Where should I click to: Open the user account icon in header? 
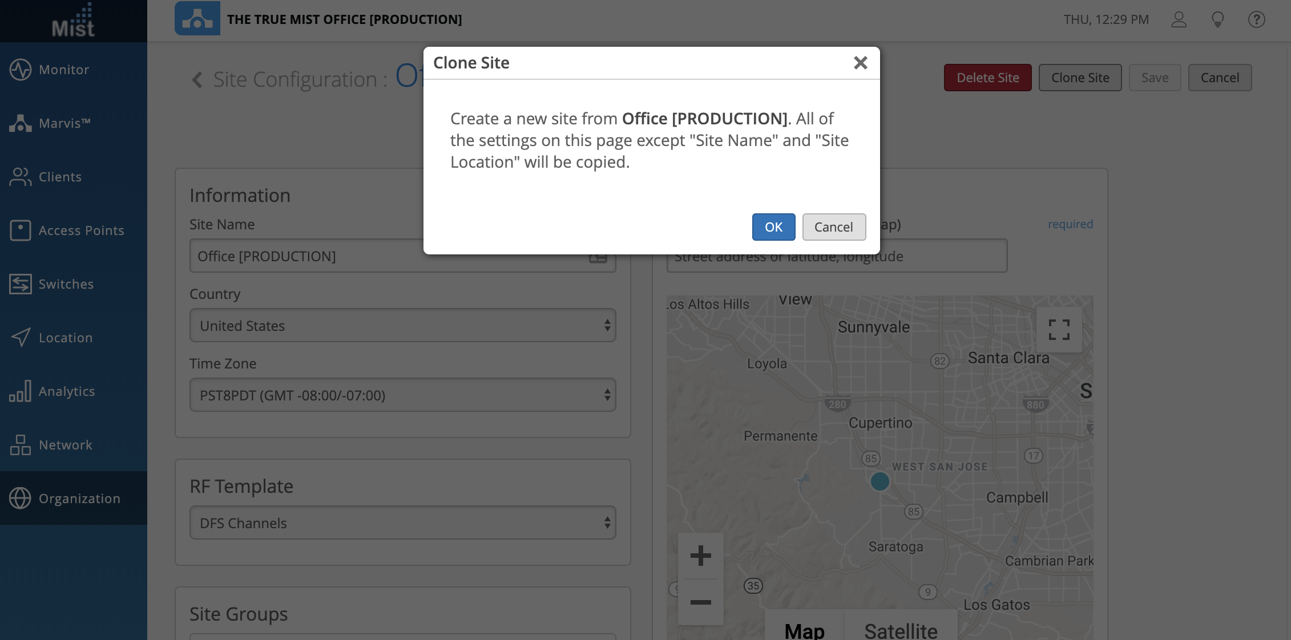tap(1179, 19)
